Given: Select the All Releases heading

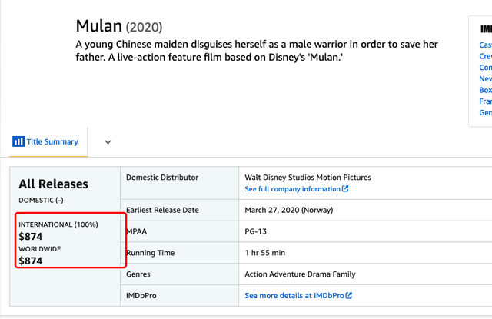Looking at the screenshot, I should pos(53,184).
